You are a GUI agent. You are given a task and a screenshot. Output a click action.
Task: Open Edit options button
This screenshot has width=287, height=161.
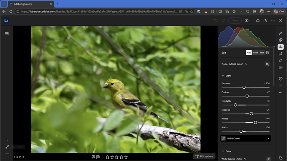coord(204,157)
